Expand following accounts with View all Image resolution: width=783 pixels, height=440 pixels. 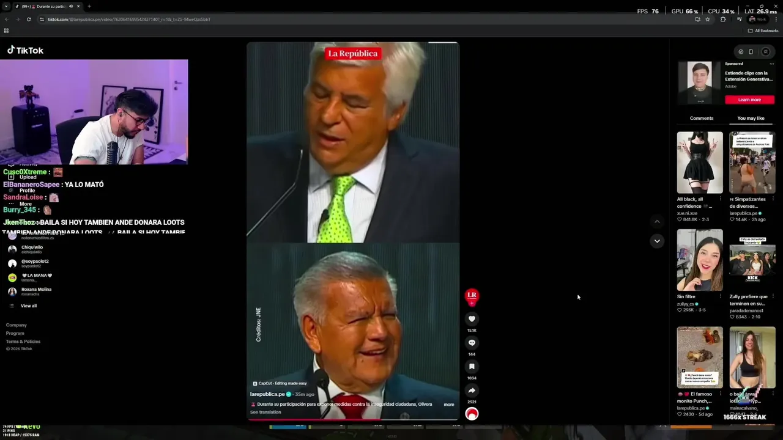29,306
